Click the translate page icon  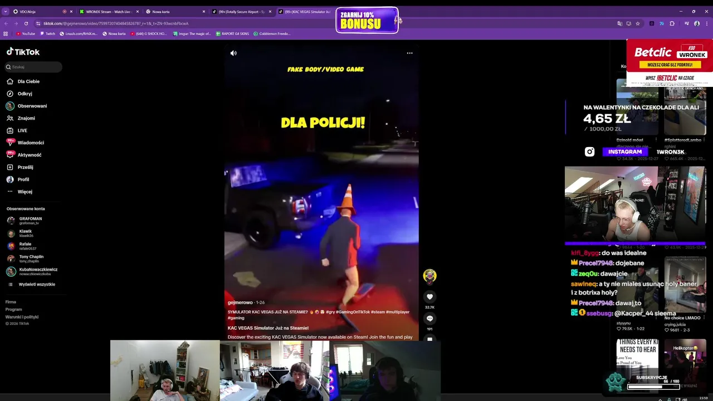click(x=620, y=23)
